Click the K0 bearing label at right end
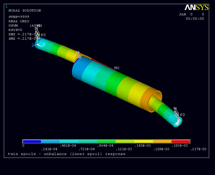 point(182,115)
